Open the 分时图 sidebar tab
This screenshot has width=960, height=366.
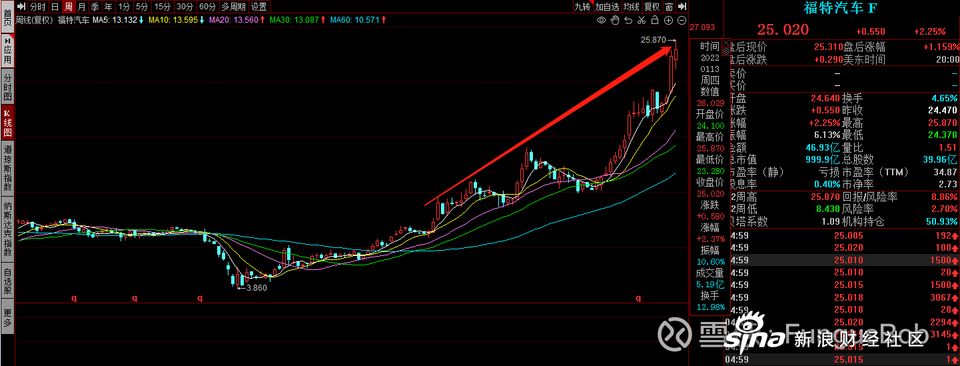[7, 87]
